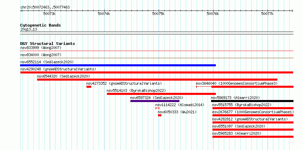
Task: Open esv3646040 (1000GenomesConsortiumPhase3) label
Action: pos(237,83)
